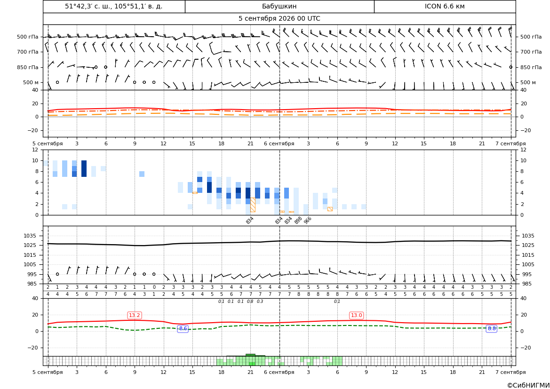Click the Бабушкин station title cell
550x389 pixels.
(279, 6)
